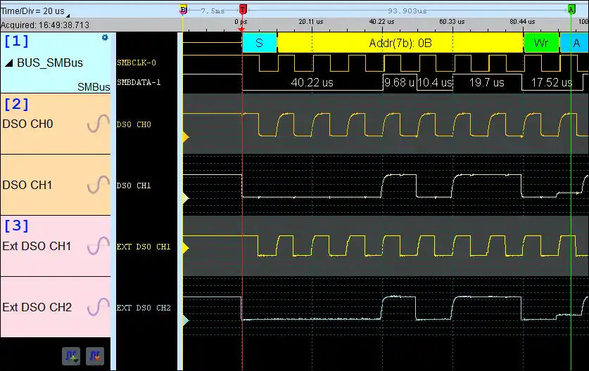Select the S start decode block
The image size is (589, 371).
[259, 43]
